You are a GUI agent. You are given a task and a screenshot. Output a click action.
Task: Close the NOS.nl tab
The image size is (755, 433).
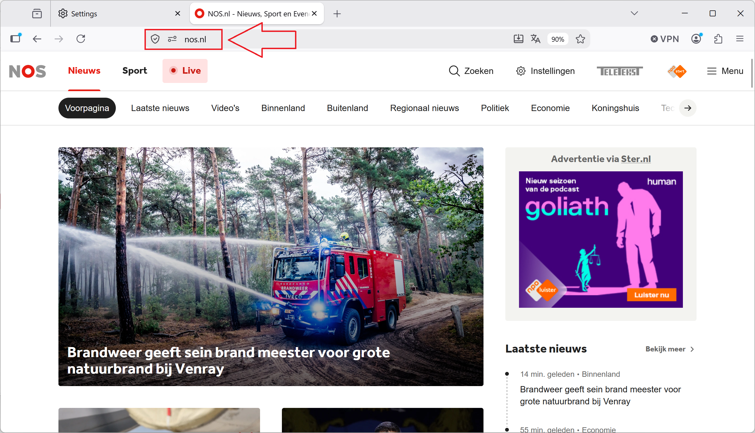[x=314, y=13]
